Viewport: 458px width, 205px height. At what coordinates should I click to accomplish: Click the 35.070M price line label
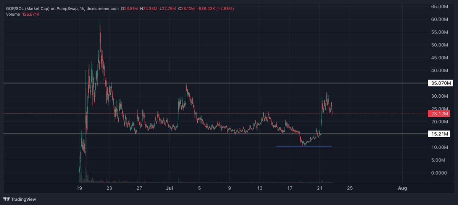pyautogui.click(x=440, y=83)
